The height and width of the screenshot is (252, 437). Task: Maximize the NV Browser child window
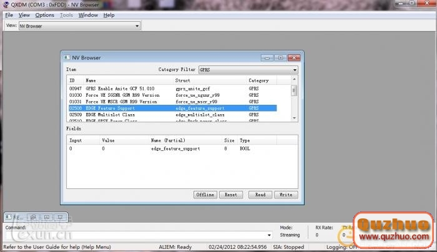280,57
